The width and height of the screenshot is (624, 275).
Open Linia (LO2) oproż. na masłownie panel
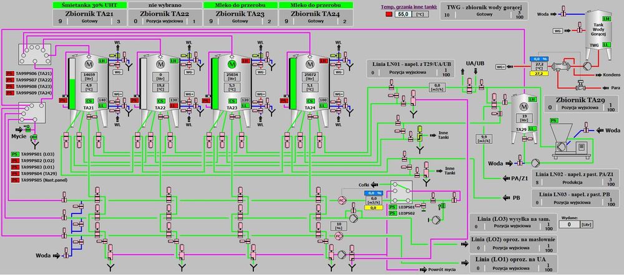[x=512, y=243]
